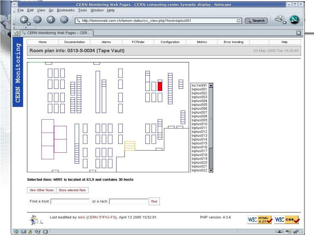Select host lxplus010 in the list
This screenshot has width=314, height=235.
click(199, 124)
